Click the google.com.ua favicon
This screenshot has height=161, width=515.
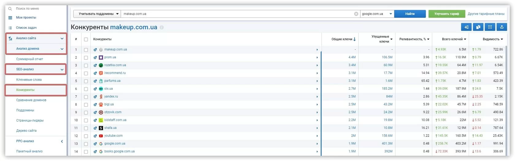click(x=101, y=144)
